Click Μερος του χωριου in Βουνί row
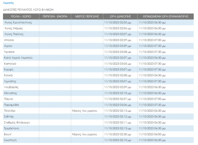The height and width of the screenshot is (145, 198). [84, 134]
